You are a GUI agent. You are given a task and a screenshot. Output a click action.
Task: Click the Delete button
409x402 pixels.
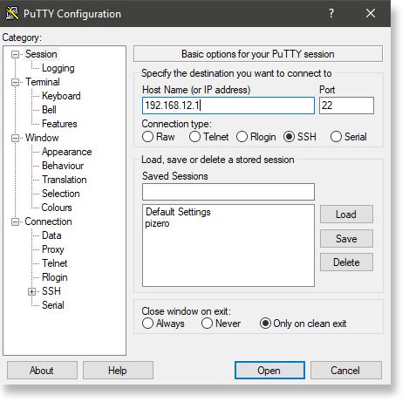[x=346, y=262]
